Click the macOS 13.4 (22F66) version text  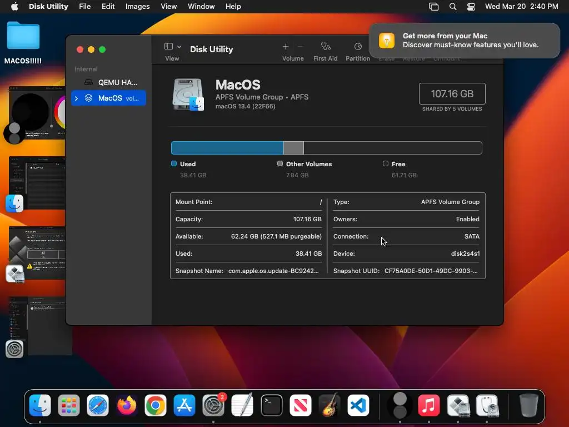pos(245,106)
